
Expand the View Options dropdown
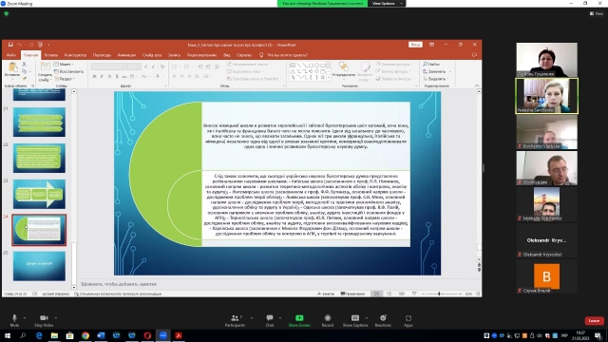click(387, 4)
